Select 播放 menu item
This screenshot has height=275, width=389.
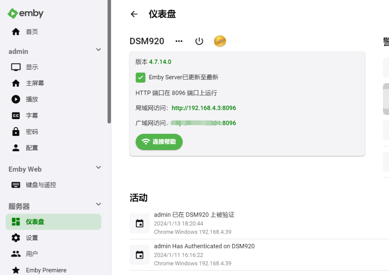[53, 99]
